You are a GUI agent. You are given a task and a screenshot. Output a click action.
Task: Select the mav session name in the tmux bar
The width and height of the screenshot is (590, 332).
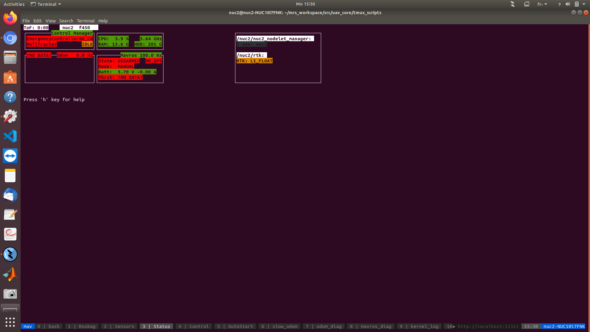tap(28, 326)
